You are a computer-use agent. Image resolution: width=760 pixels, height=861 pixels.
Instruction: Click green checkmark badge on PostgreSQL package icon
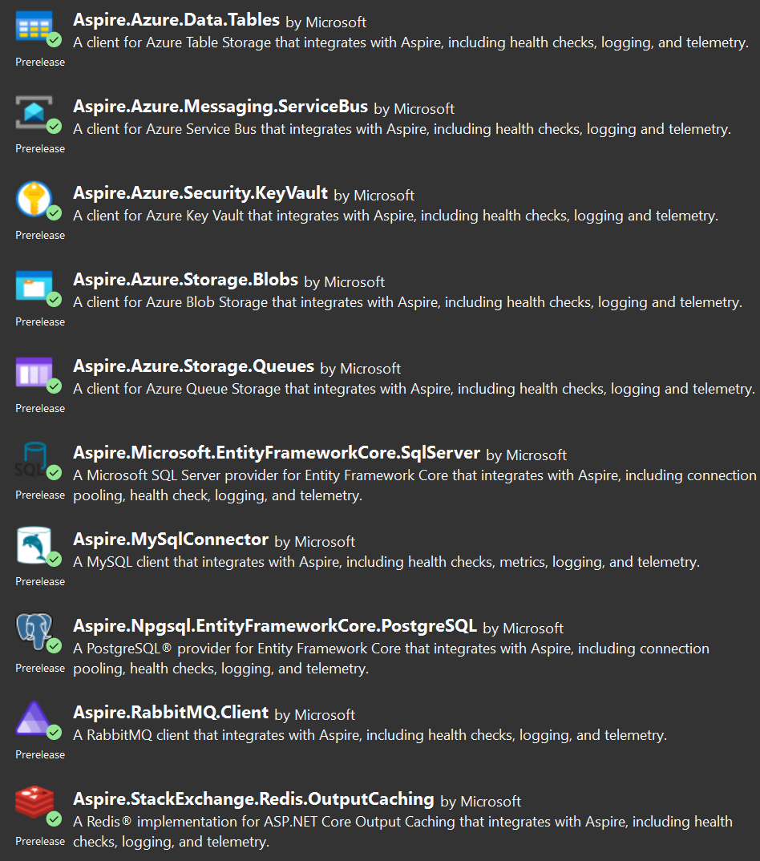point(54,646)
